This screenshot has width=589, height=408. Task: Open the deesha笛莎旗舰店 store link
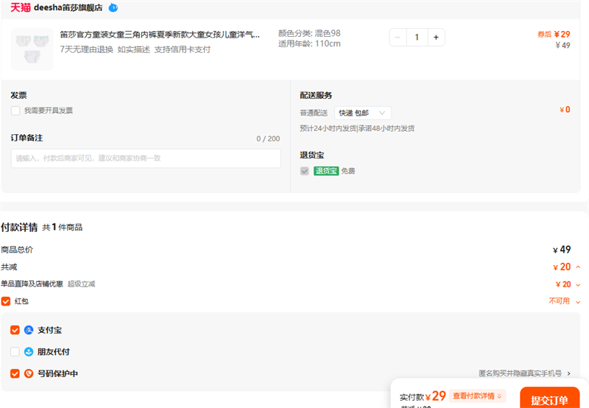(x=68, y=7)
